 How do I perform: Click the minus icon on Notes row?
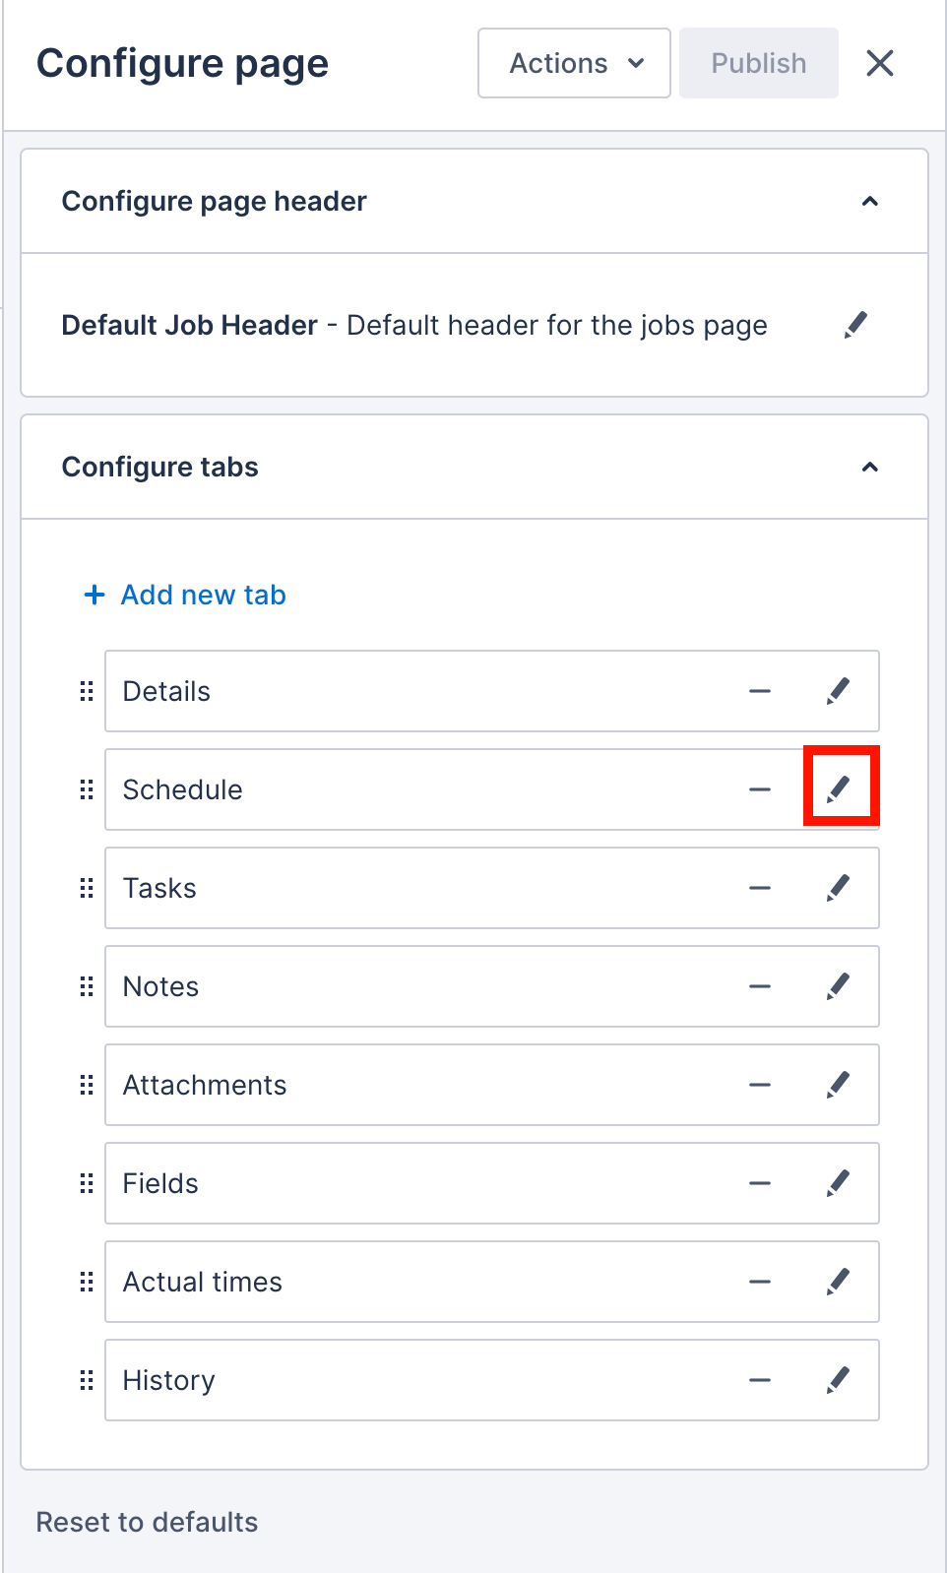tap(759, 986)
